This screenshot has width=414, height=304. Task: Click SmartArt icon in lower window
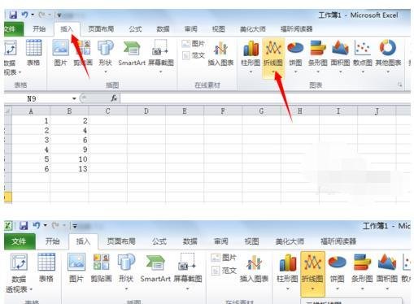tap(155, 263)
